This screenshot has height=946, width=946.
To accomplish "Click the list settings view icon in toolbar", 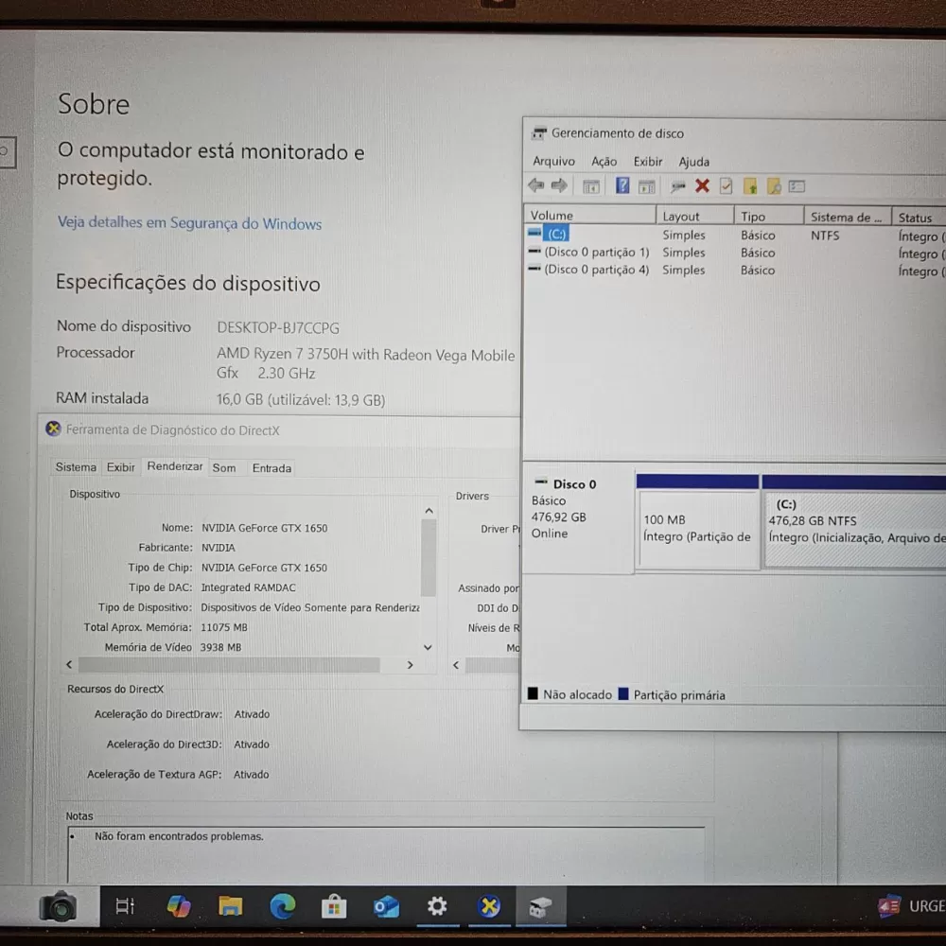I will 797,186.
